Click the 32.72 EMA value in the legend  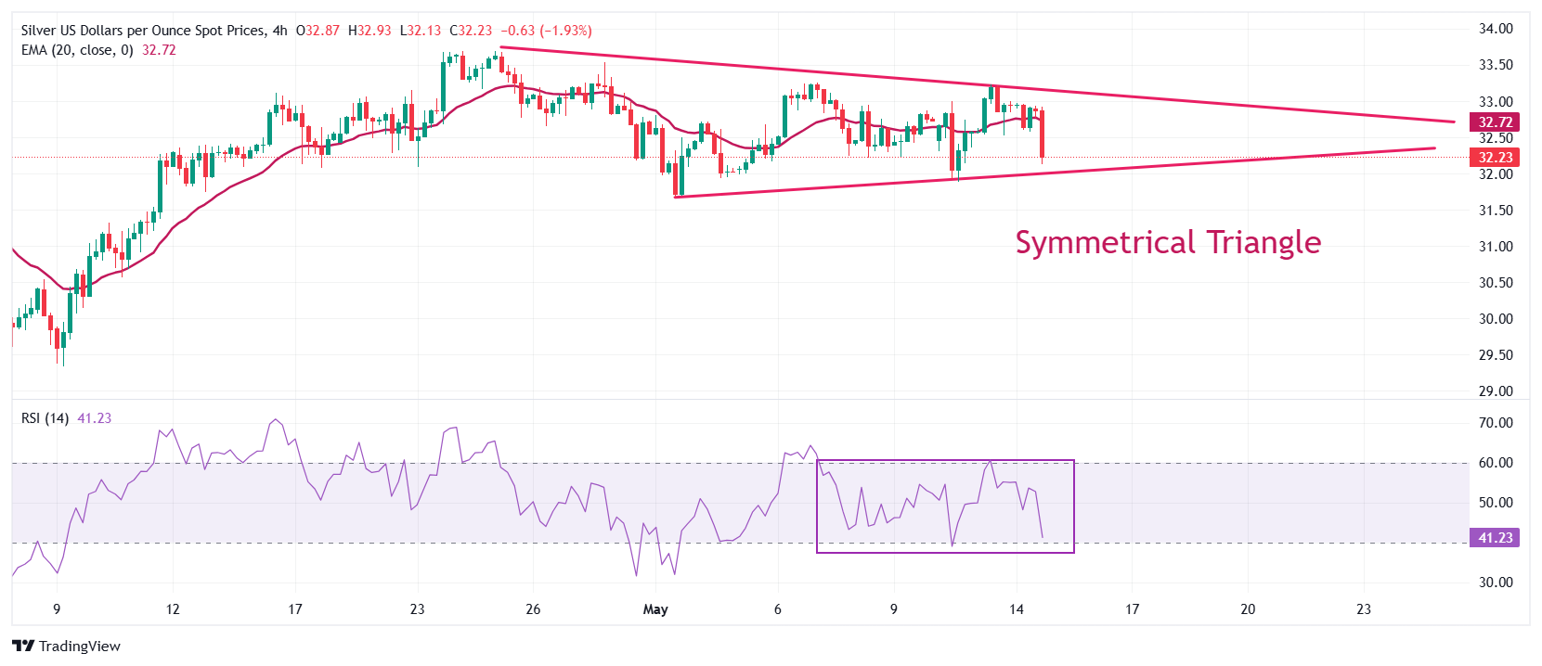159,50
